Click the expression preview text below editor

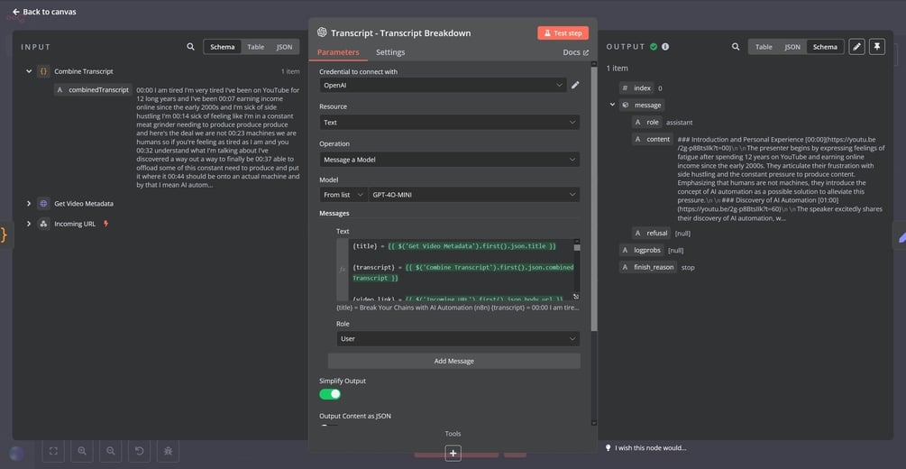[x=458, y=308]
